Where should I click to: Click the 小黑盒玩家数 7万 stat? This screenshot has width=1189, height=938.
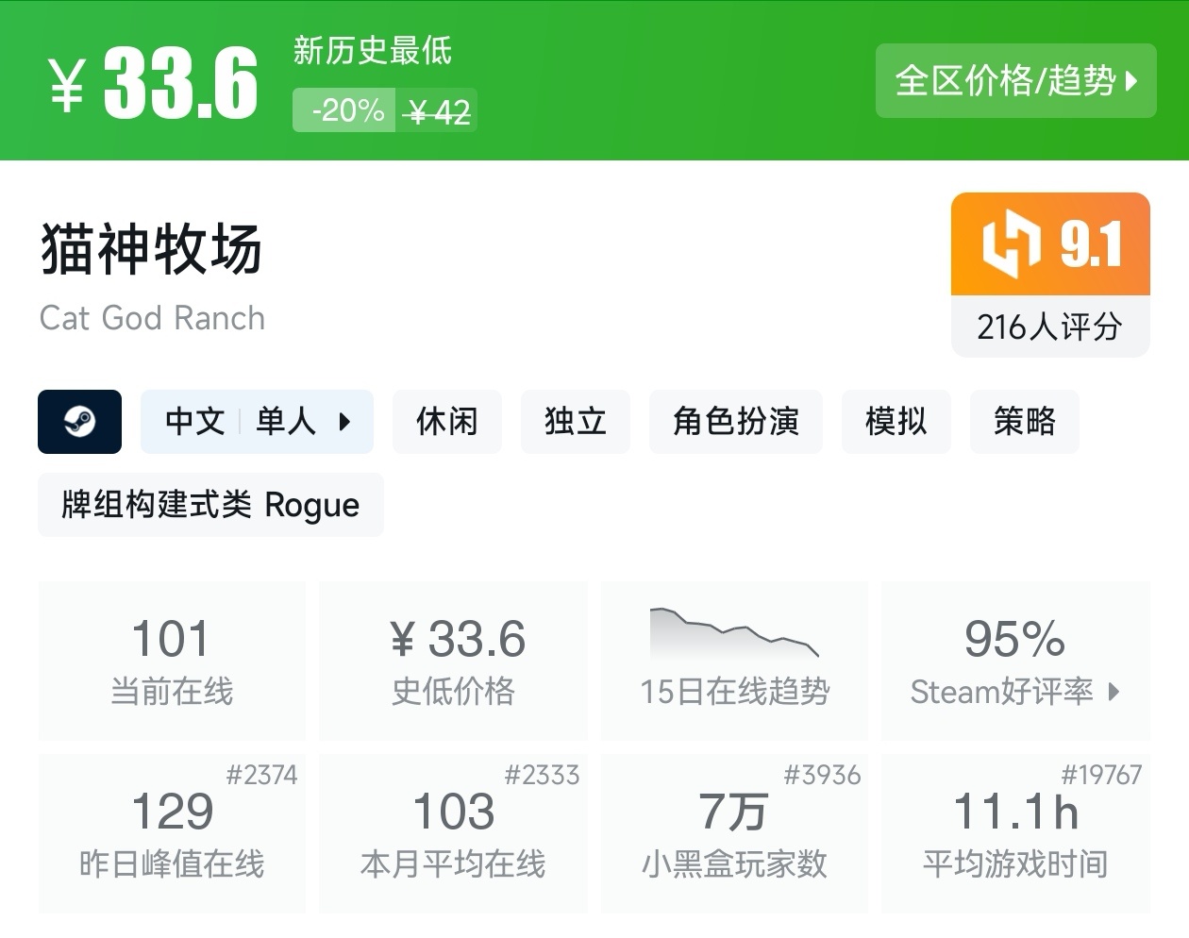734,833
